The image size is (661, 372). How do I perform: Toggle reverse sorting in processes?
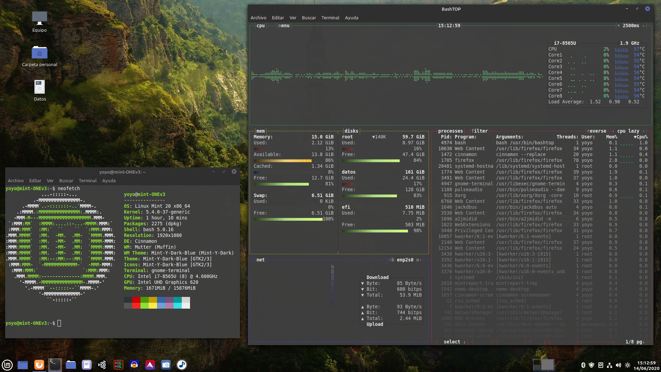click(x=596, y=131)
